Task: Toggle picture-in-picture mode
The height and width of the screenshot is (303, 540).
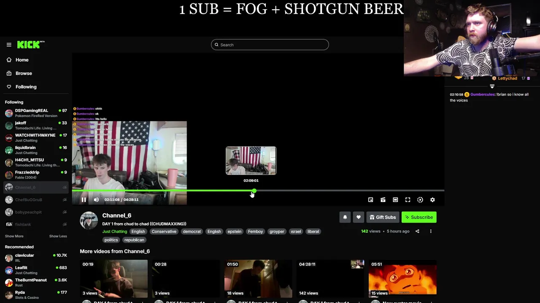Action: point(370,200)
